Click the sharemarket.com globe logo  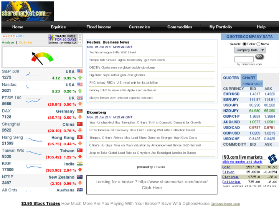[x=28, y=11]
